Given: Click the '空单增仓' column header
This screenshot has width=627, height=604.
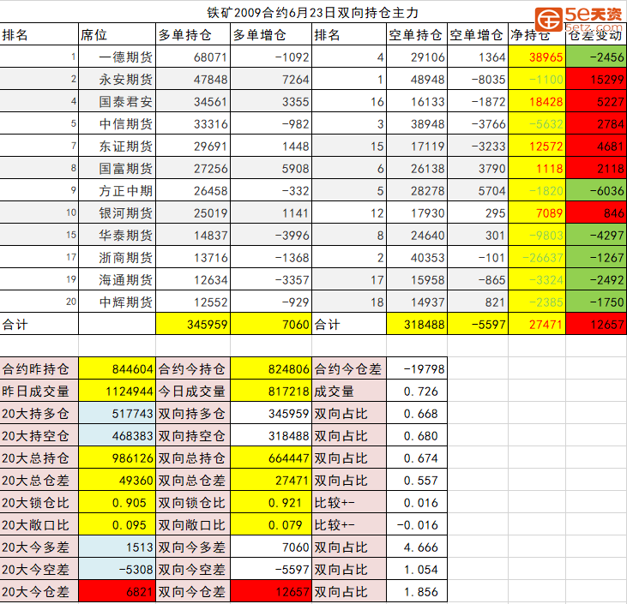Looking at the screenshot, I should [x=478, y=35].
